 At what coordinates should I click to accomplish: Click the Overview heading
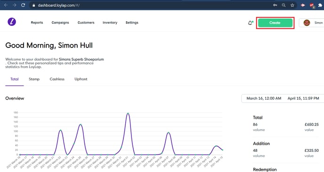(15, 98)
